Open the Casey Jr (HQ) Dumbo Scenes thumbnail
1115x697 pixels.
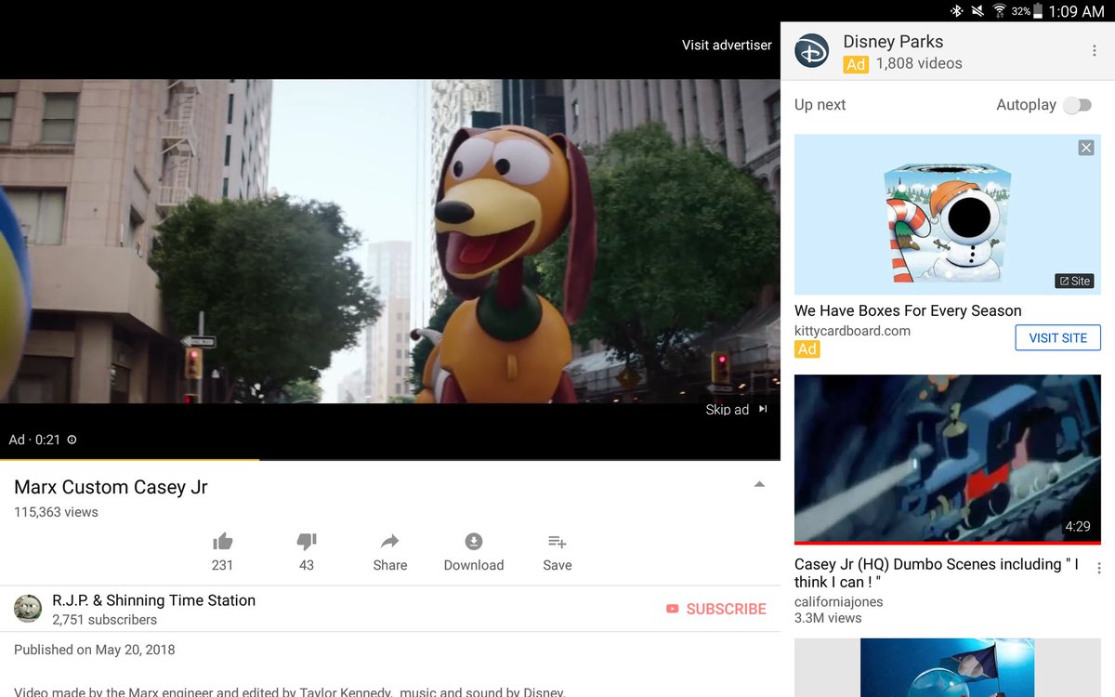(x=948, y=459)
